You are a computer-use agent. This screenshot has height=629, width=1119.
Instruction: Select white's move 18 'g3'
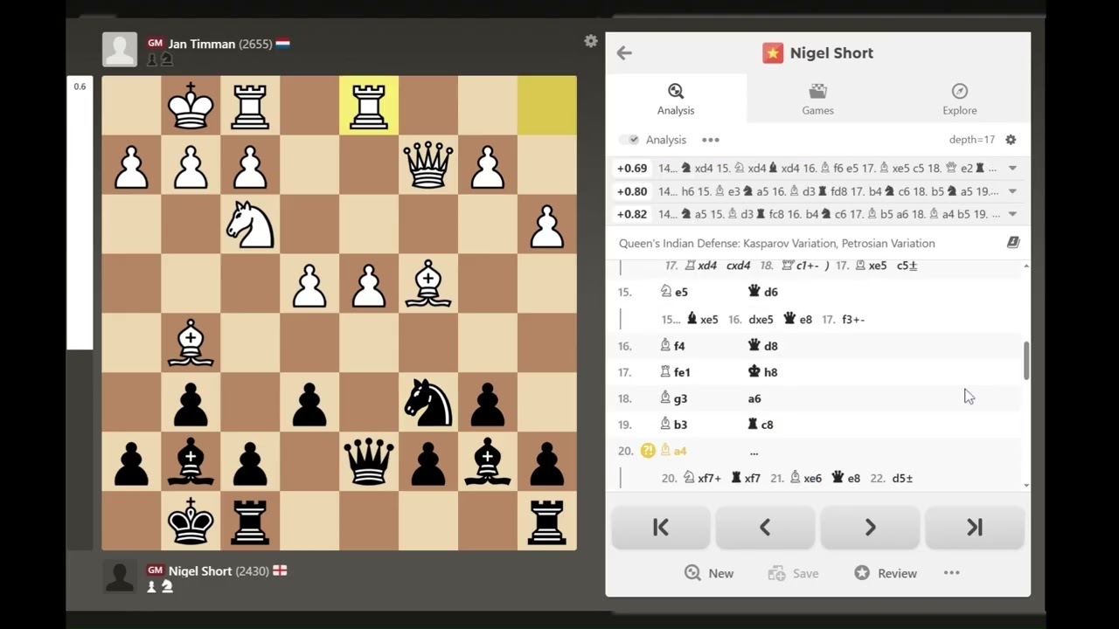(x=674, y=398)
